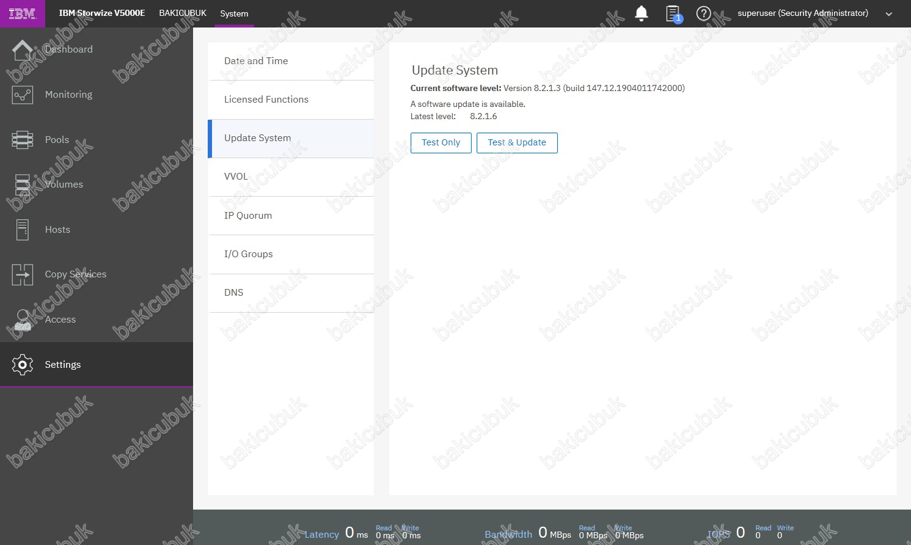The image size is (911, 545).
Task: Click the Settings gear icon
Action: tap(23, 365)
